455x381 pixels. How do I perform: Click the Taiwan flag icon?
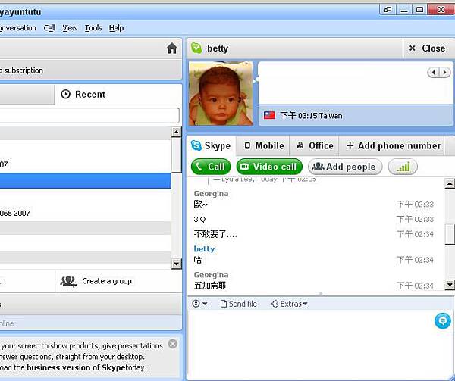(x=269, y=116)
